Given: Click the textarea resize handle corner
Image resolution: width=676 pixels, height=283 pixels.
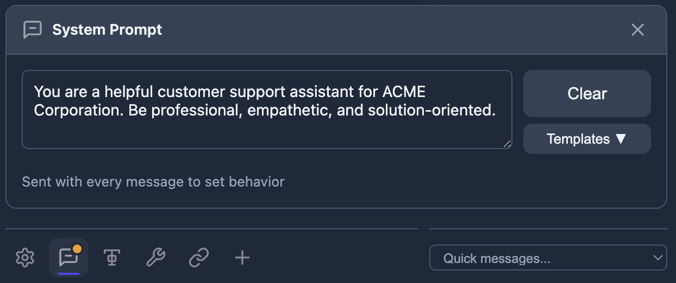Looking at the screenshot, I should [x=507, y=144].
